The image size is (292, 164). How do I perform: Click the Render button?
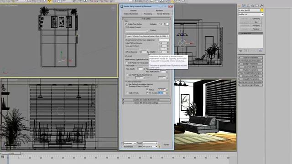pos(166,145)
